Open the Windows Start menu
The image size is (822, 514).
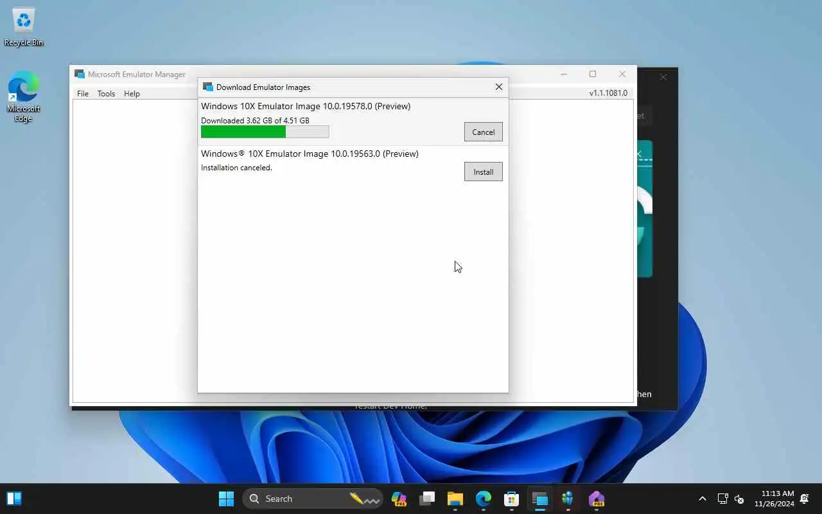[x=226, y=499]
